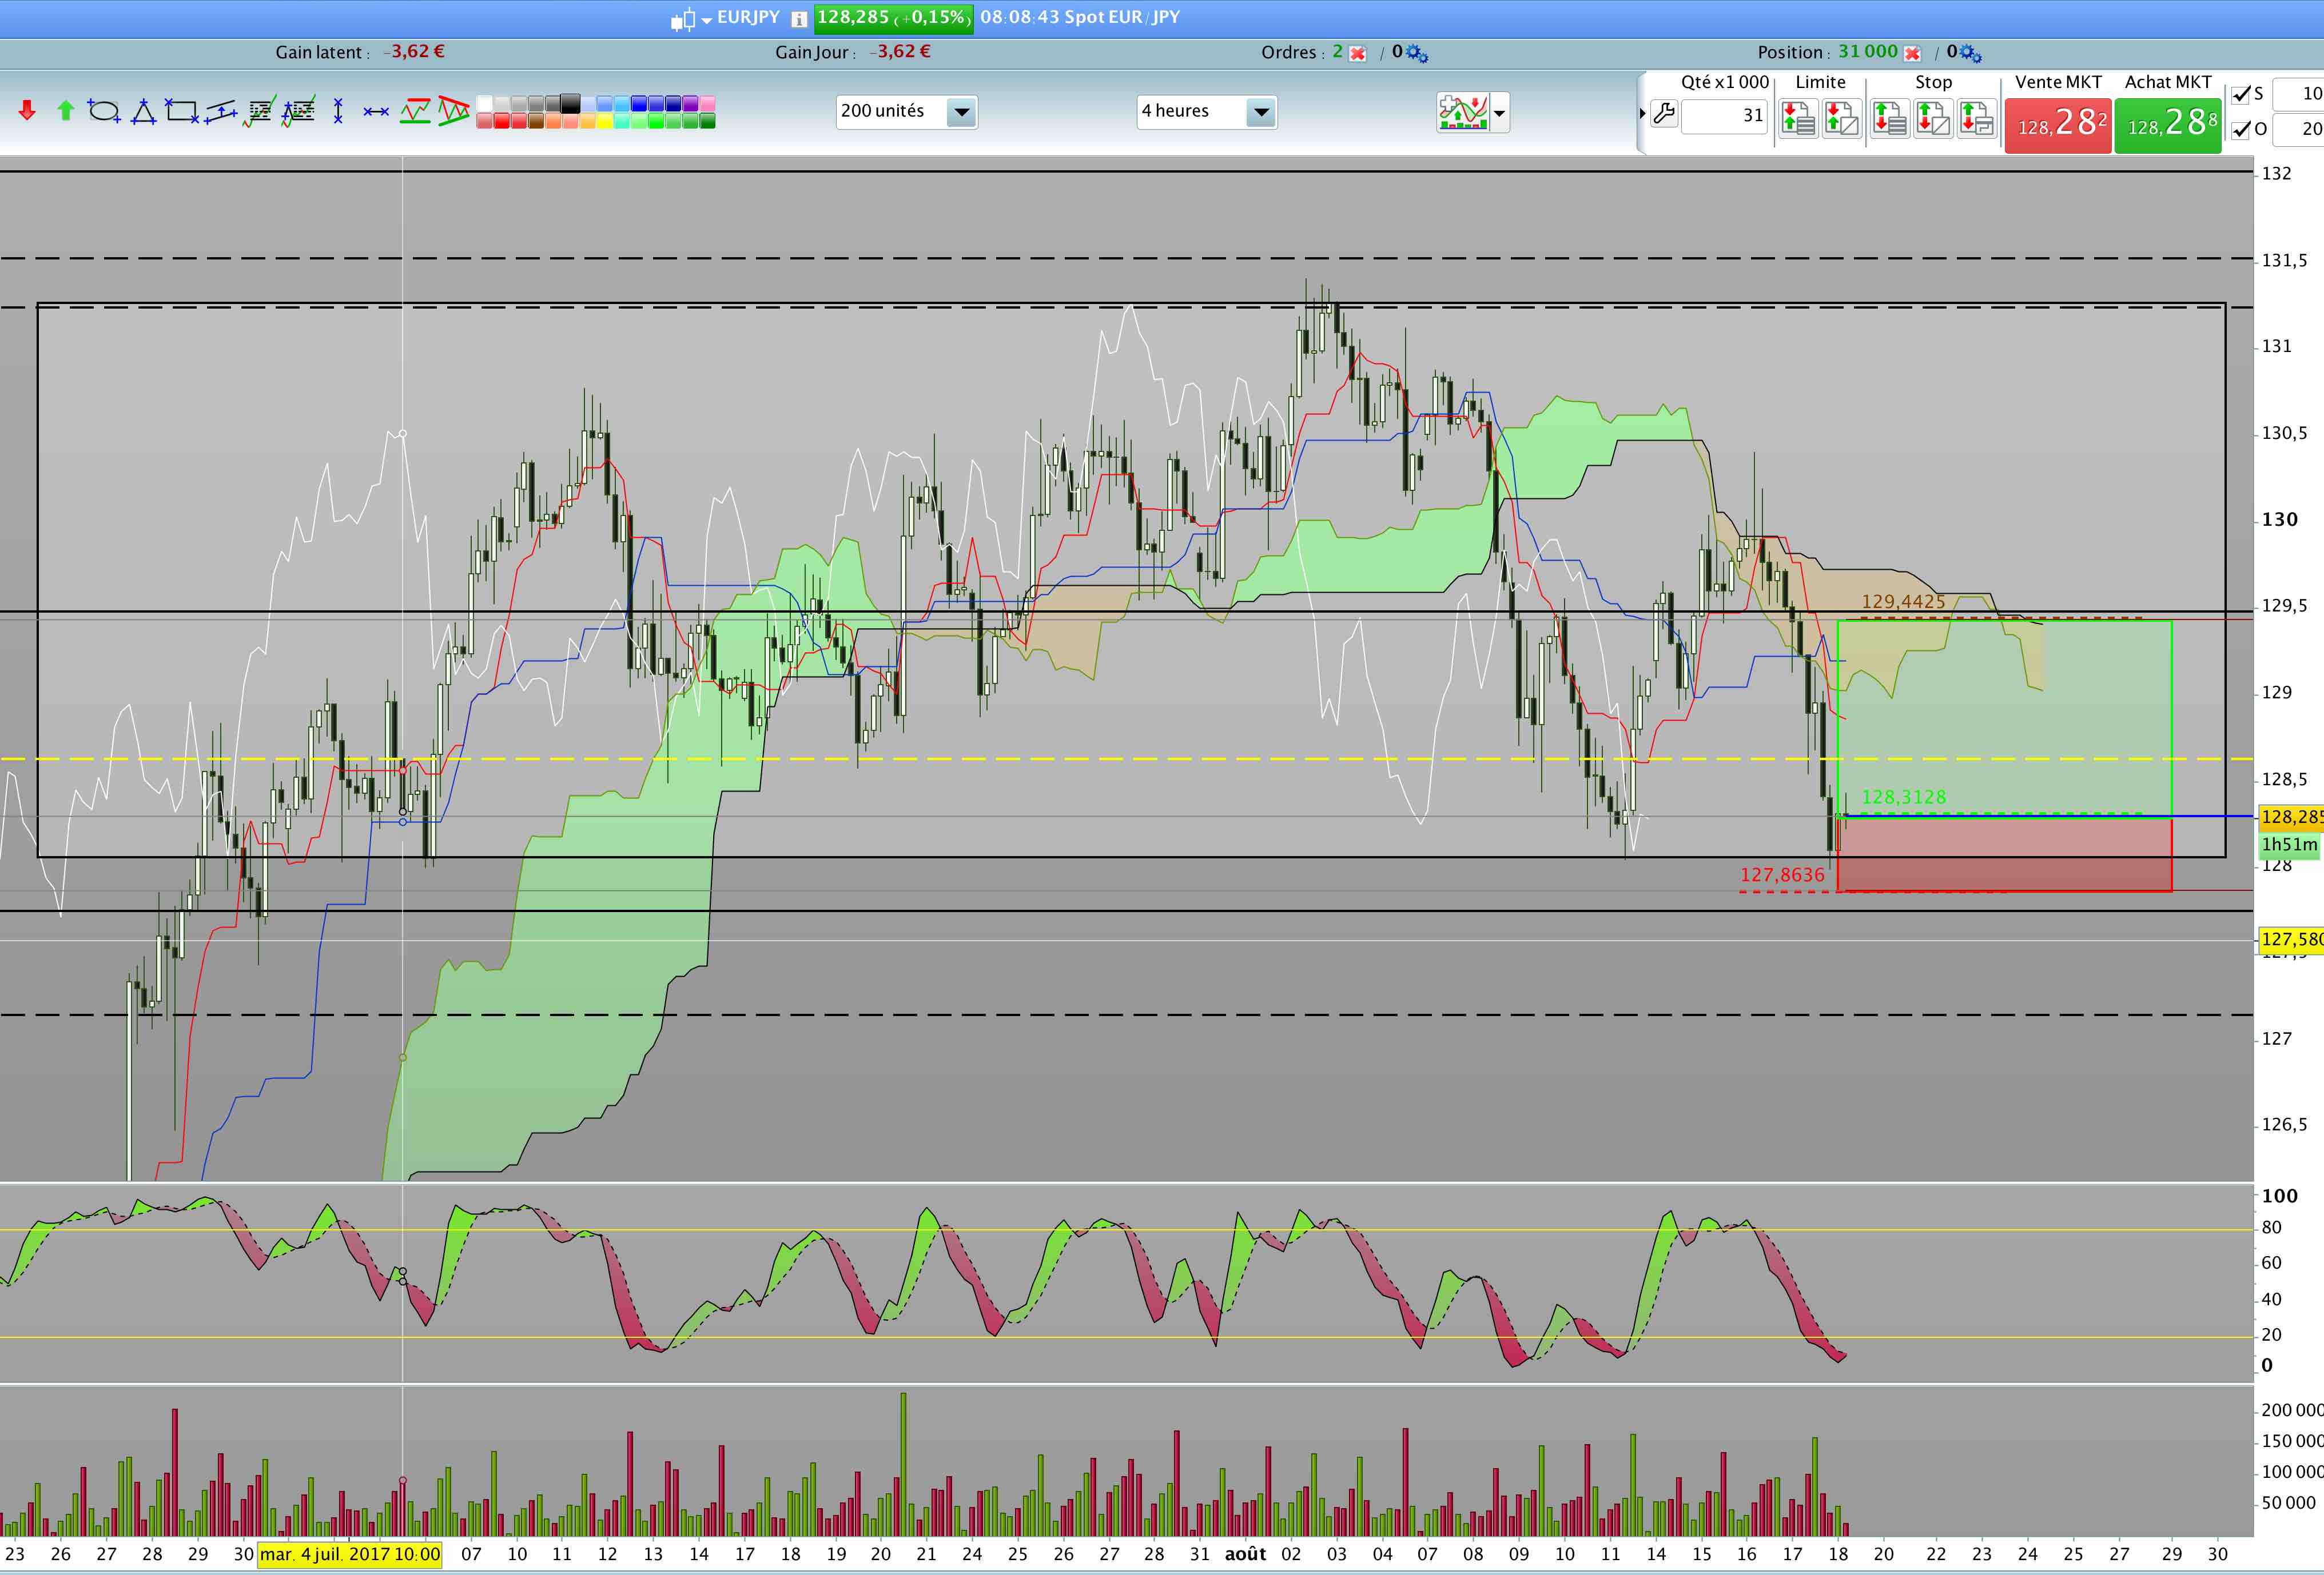Viewport: 2324px width, 1575px height.
Task: Pick the pink color swatch
Action: coord(707,104)
